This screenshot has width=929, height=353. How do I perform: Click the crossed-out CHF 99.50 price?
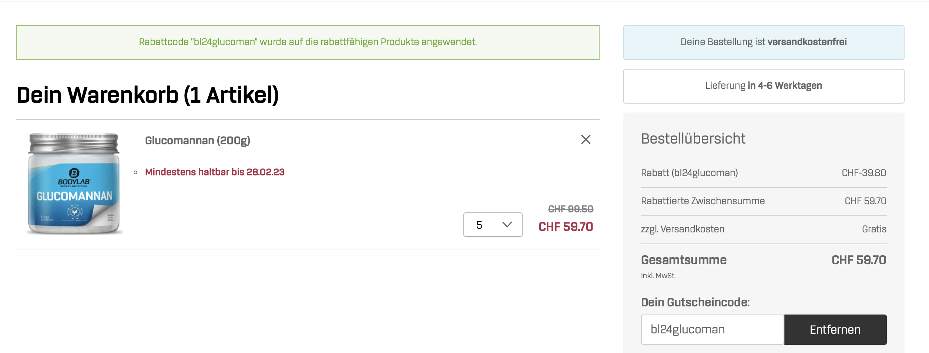[570, 209]
